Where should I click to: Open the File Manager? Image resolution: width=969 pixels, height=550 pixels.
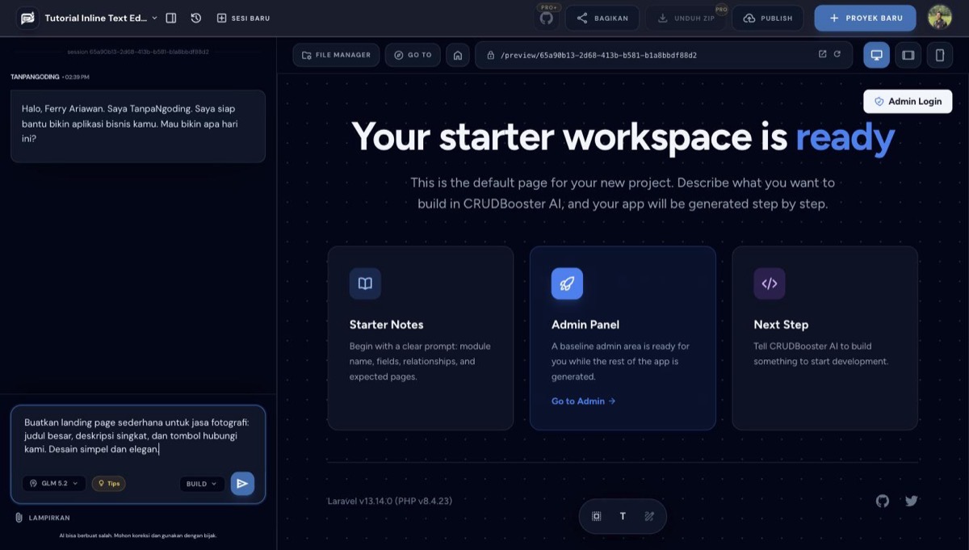tap(336, 55)
